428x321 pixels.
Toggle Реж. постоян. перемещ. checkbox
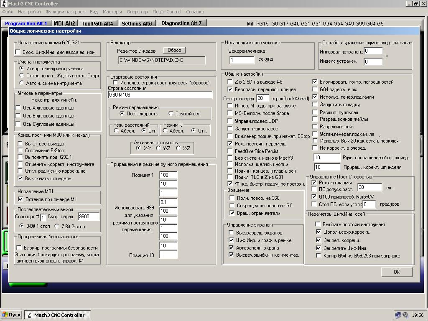[230, 144]
